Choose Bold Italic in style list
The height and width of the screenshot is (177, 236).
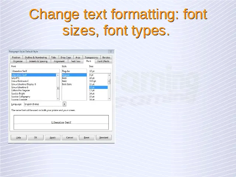[67, 84]
